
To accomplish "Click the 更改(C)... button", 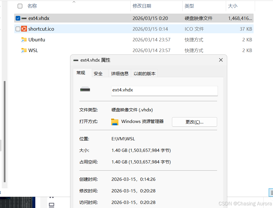I will pos(194,122).
